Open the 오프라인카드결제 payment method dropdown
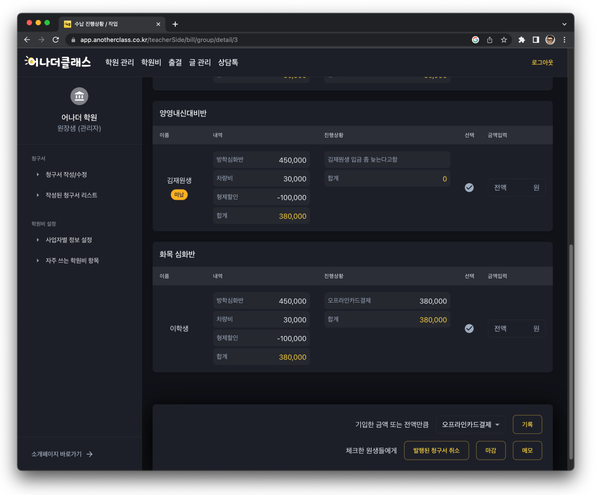 (x=470, y=425)
